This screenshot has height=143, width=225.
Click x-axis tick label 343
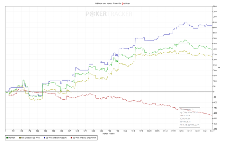click(x=53, y=131)
